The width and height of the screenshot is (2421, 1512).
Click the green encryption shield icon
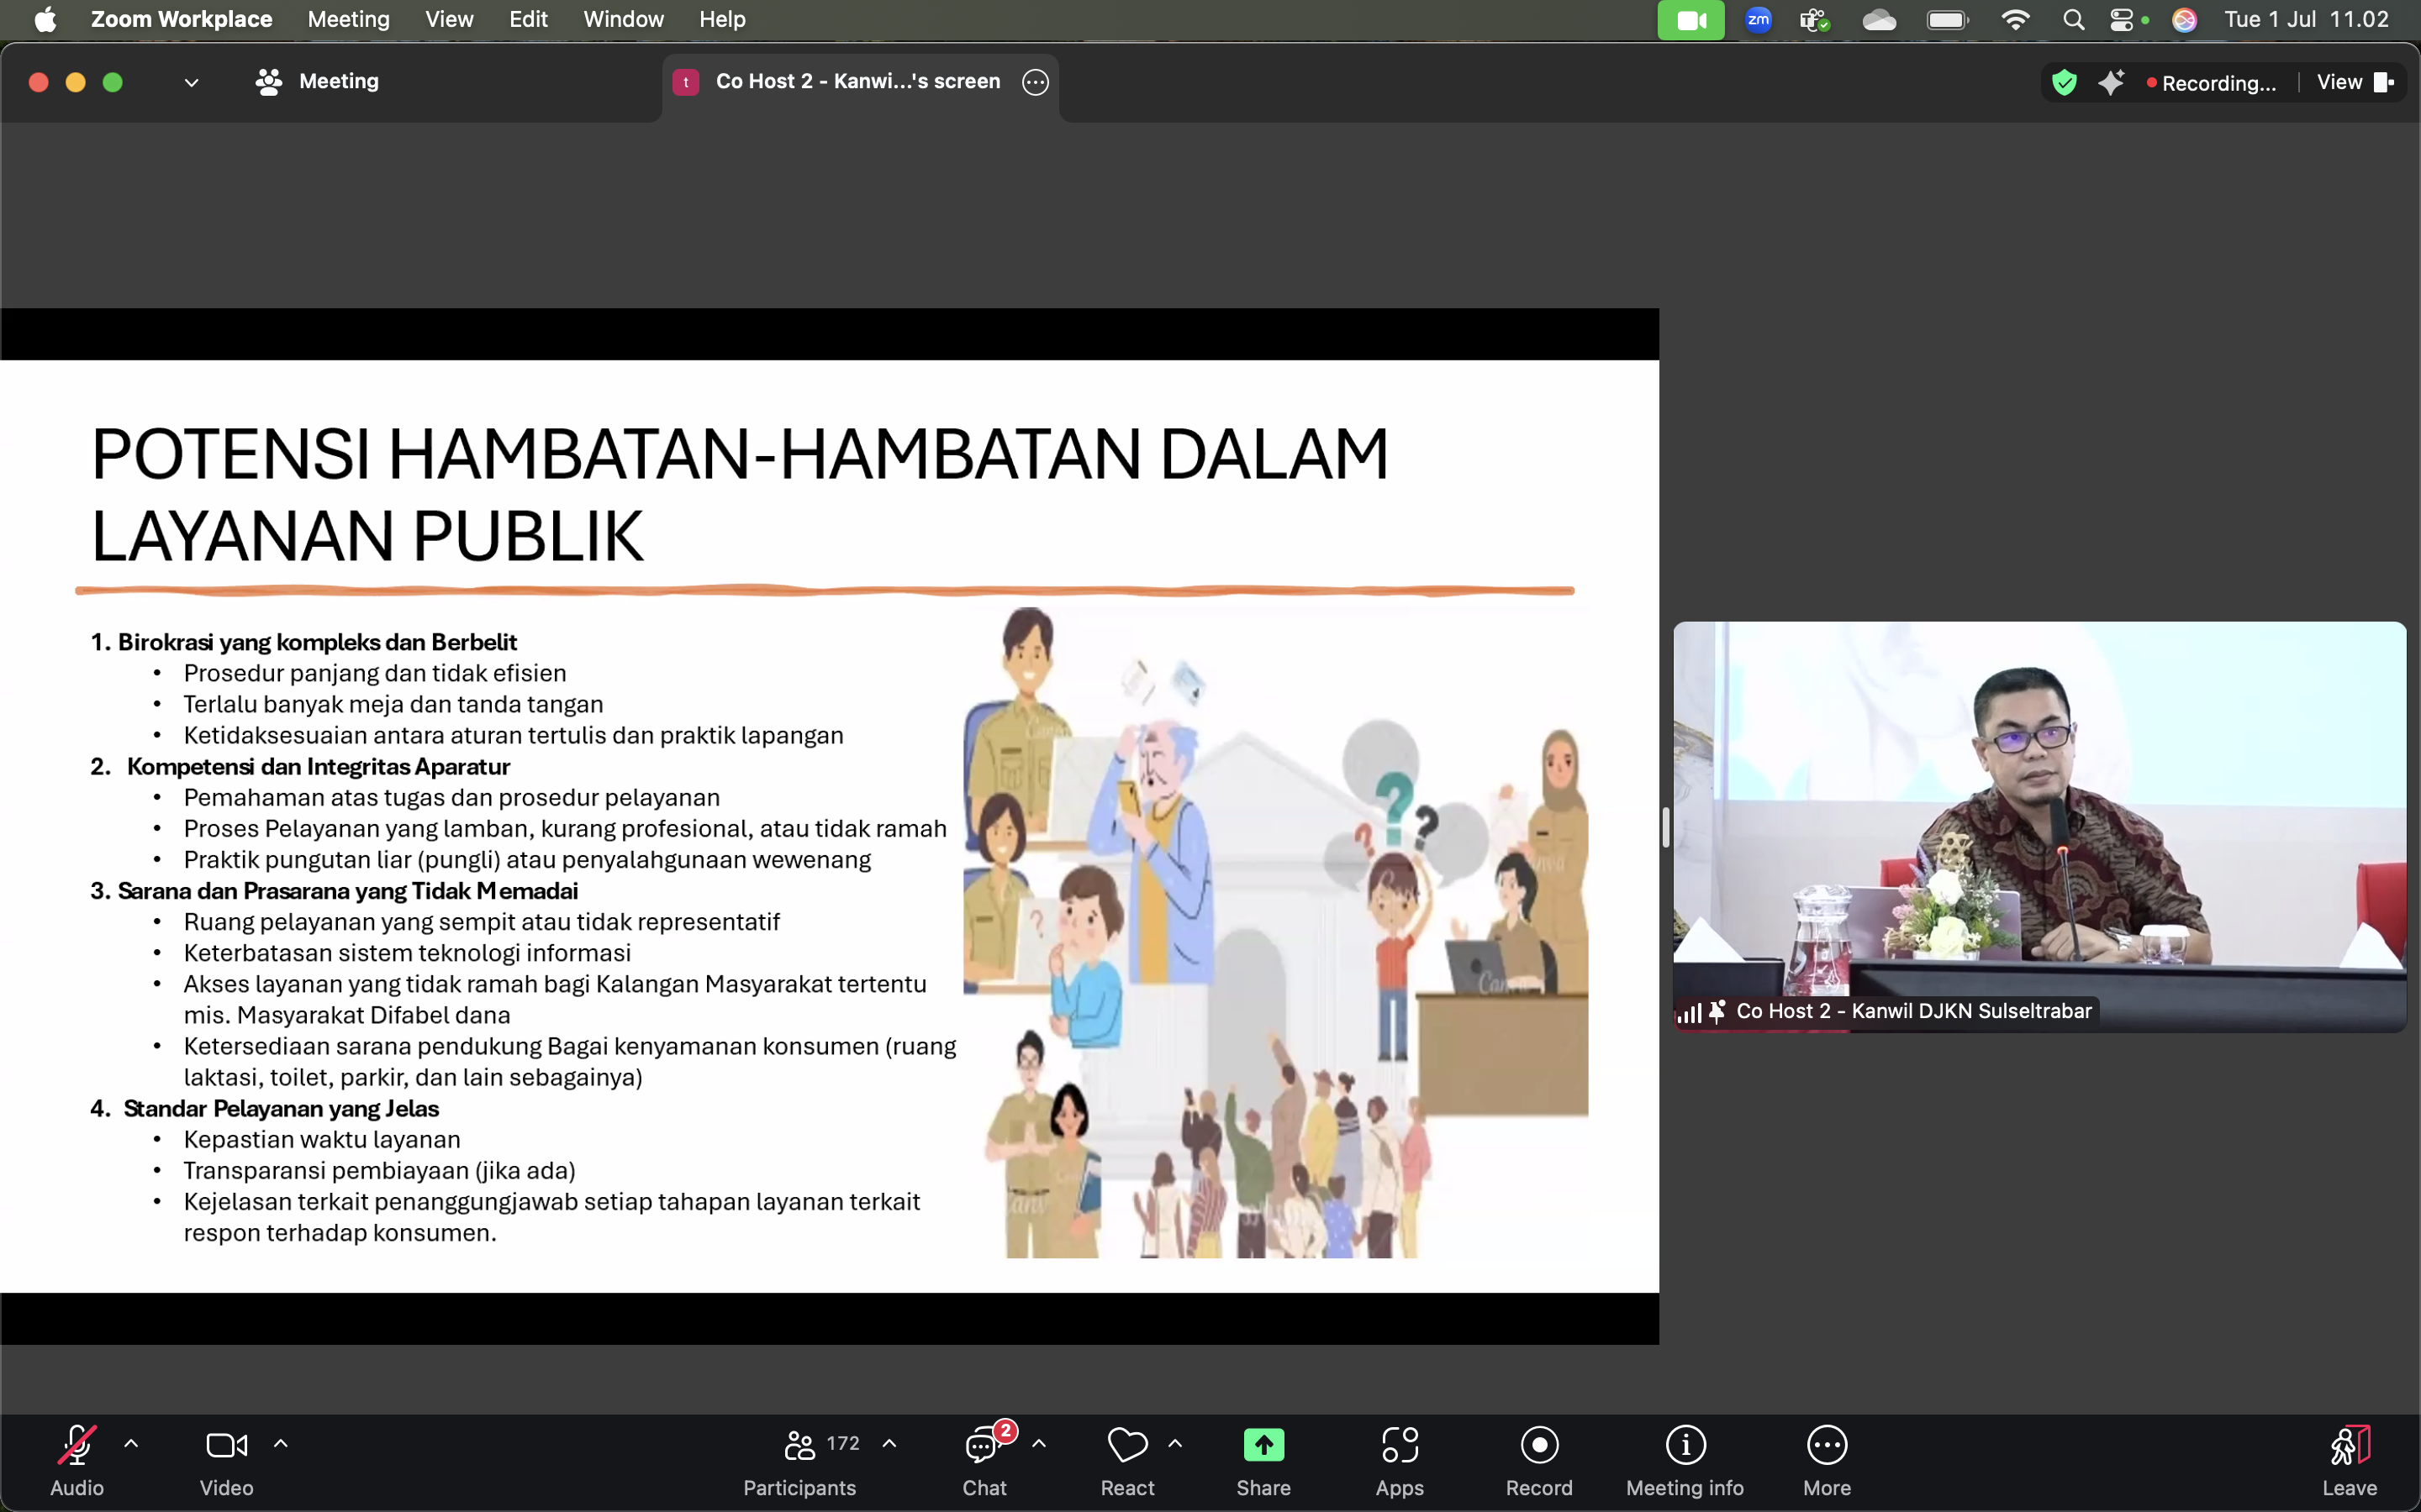[2064, 83]
